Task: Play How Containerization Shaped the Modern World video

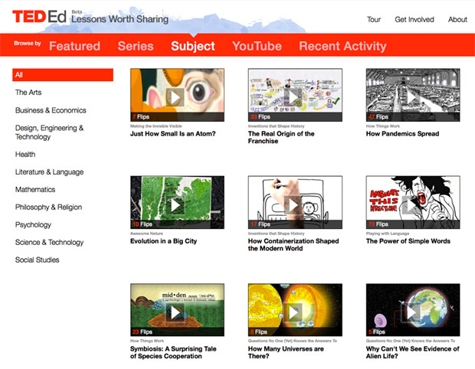Action: pos(293,205)
